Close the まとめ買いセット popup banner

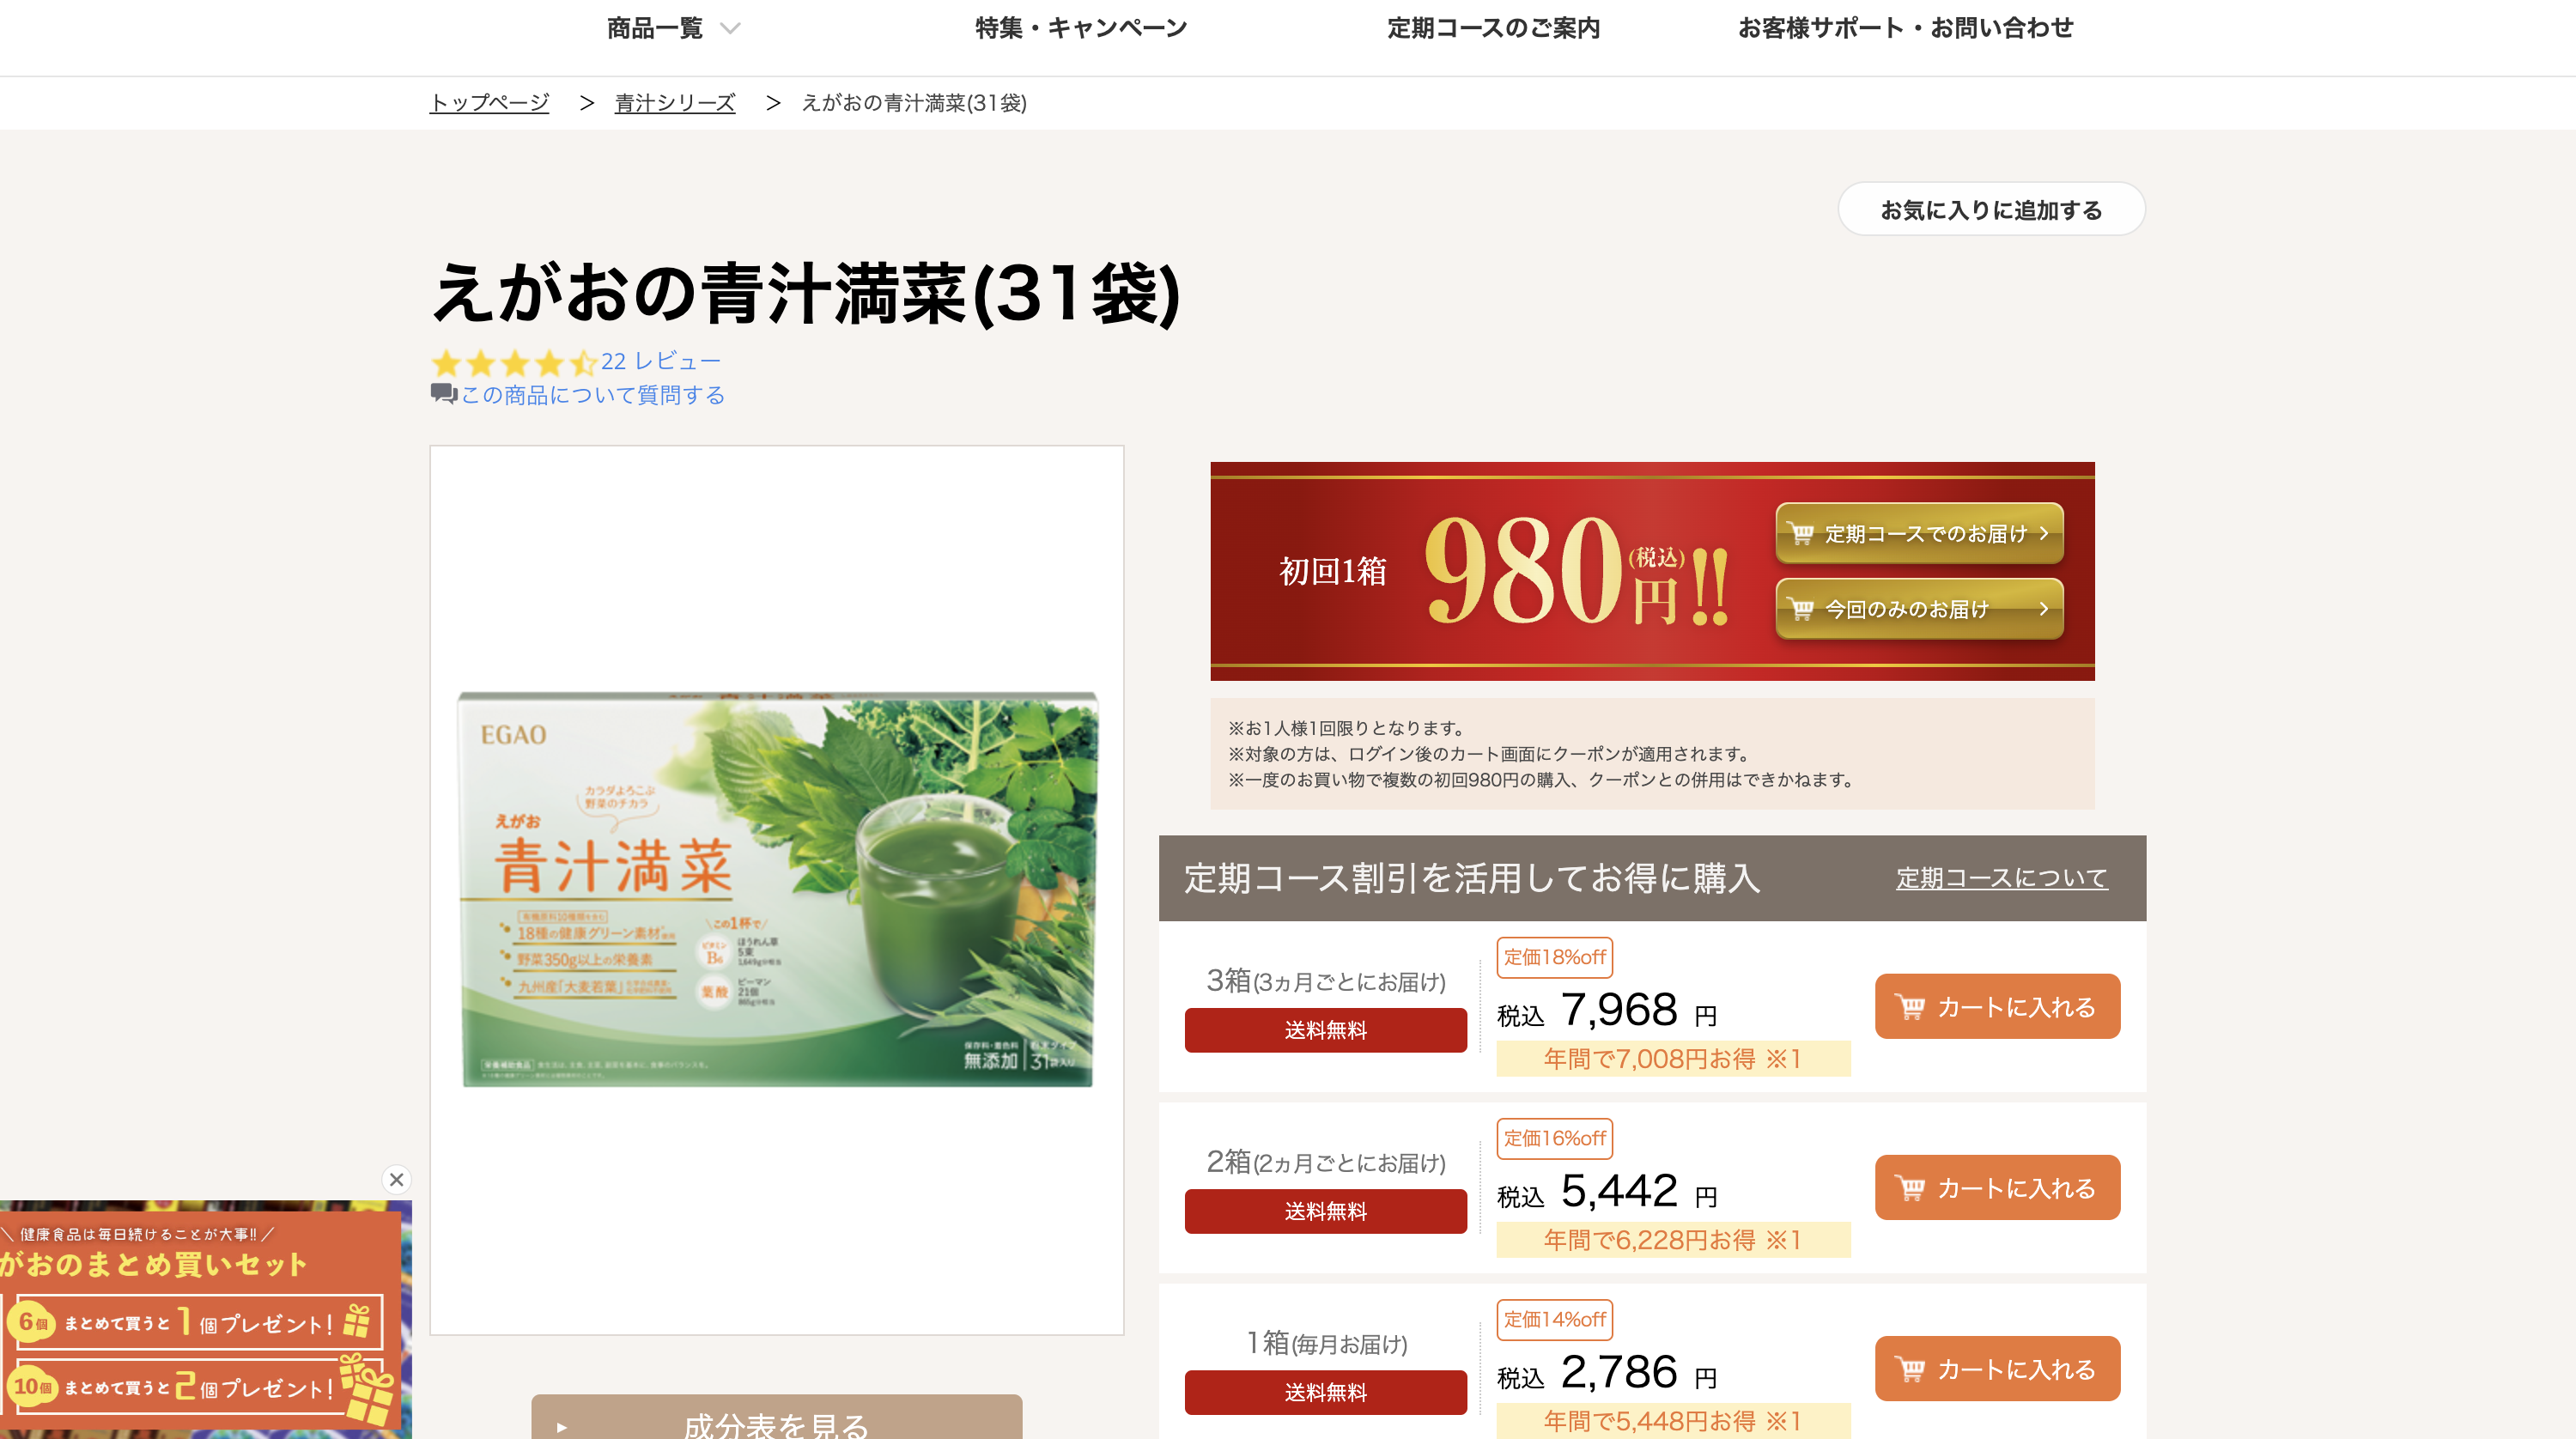pyautogui.click(x=396, y=1179)
